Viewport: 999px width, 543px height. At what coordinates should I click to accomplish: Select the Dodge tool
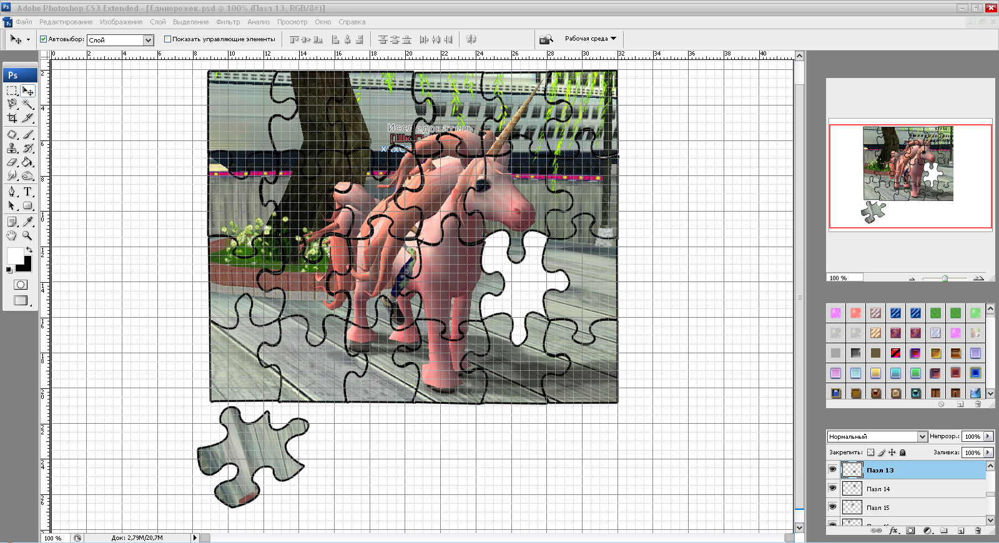tap(27, 175)
